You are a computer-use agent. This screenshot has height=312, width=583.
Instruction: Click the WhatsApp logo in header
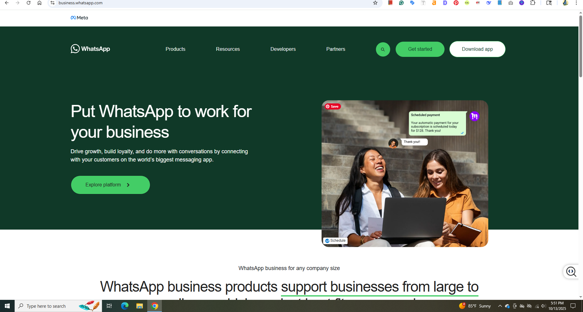click(x=90, y=49)
